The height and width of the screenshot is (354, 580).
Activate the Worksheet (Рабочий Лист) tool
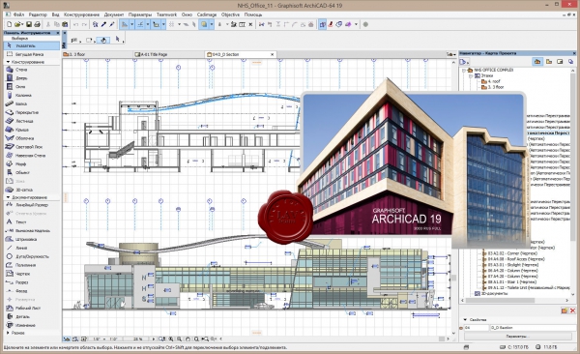[x=31, y=308]
